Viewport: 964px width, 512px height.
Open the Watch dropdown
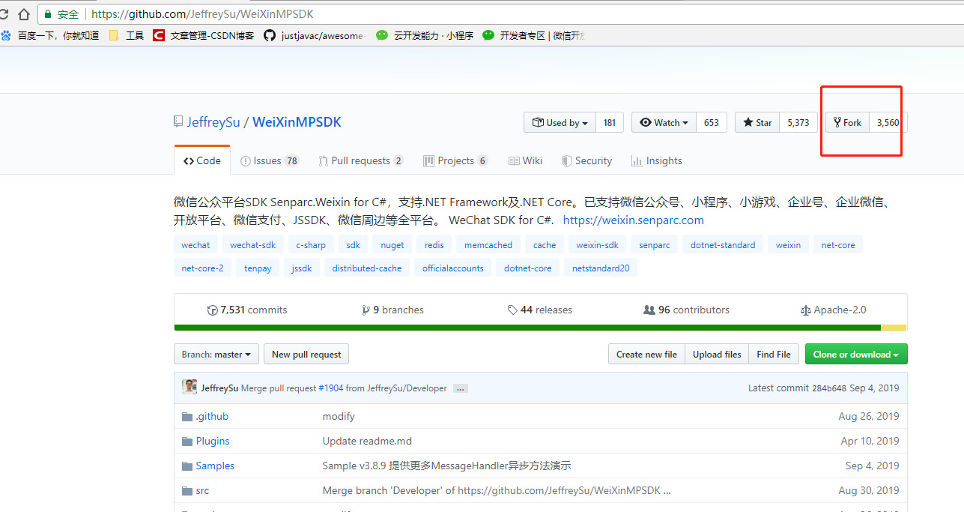point(664,122)
